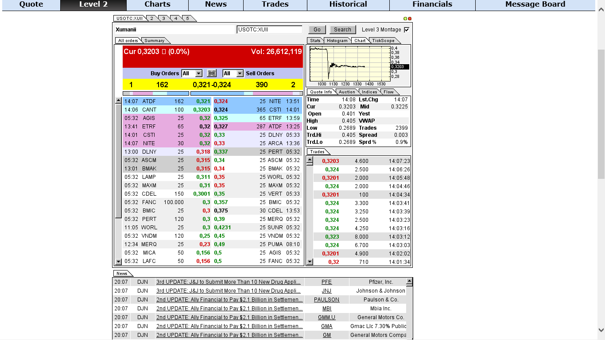605x340 pixels.
Task: Open the GMM.U ticker link
Action: [x=326, y=317]
